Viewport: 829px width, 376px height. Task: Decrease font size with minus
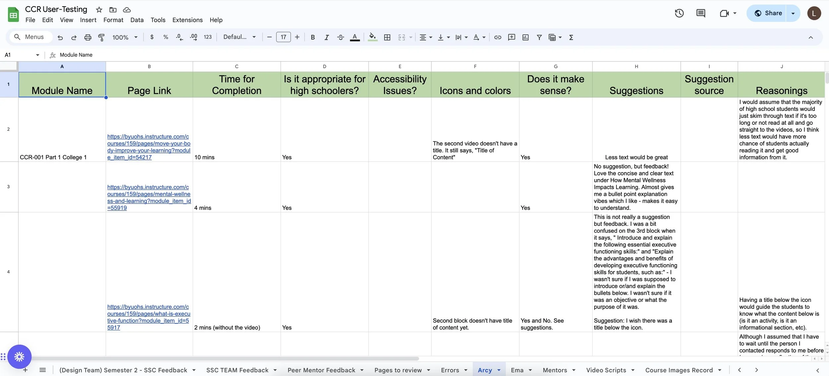(269, 37)
